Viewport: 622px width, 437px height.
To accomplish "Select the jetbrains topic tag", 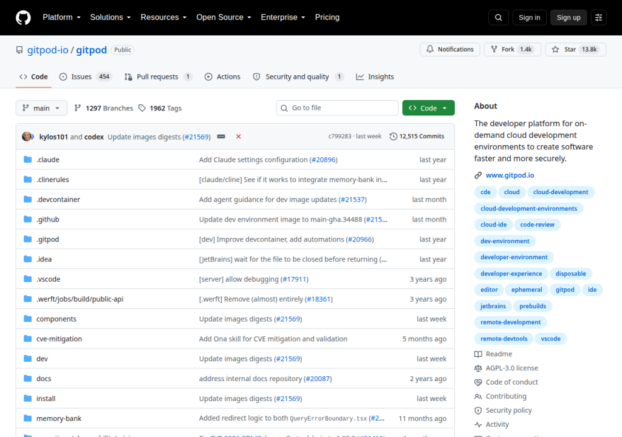I will click(x=493, y=306).
